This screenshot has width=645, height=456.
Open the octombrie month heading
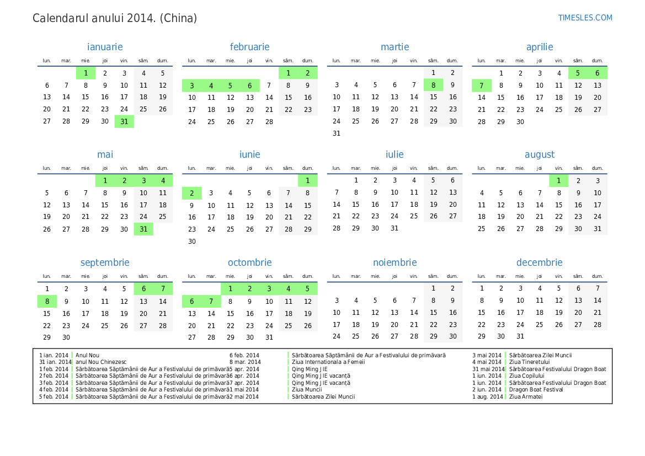click(249, 262)
